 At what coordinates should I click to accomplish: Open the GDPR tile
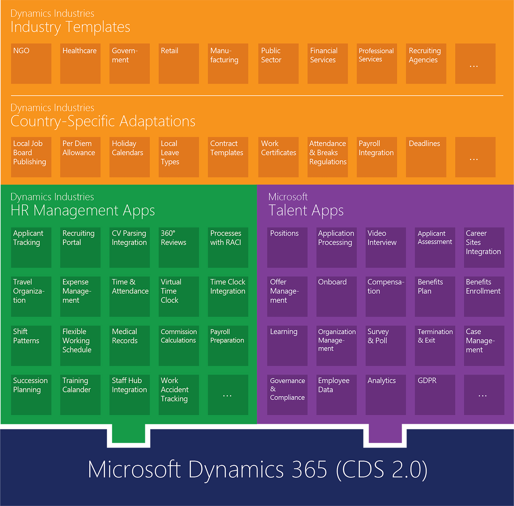[435, 395]
